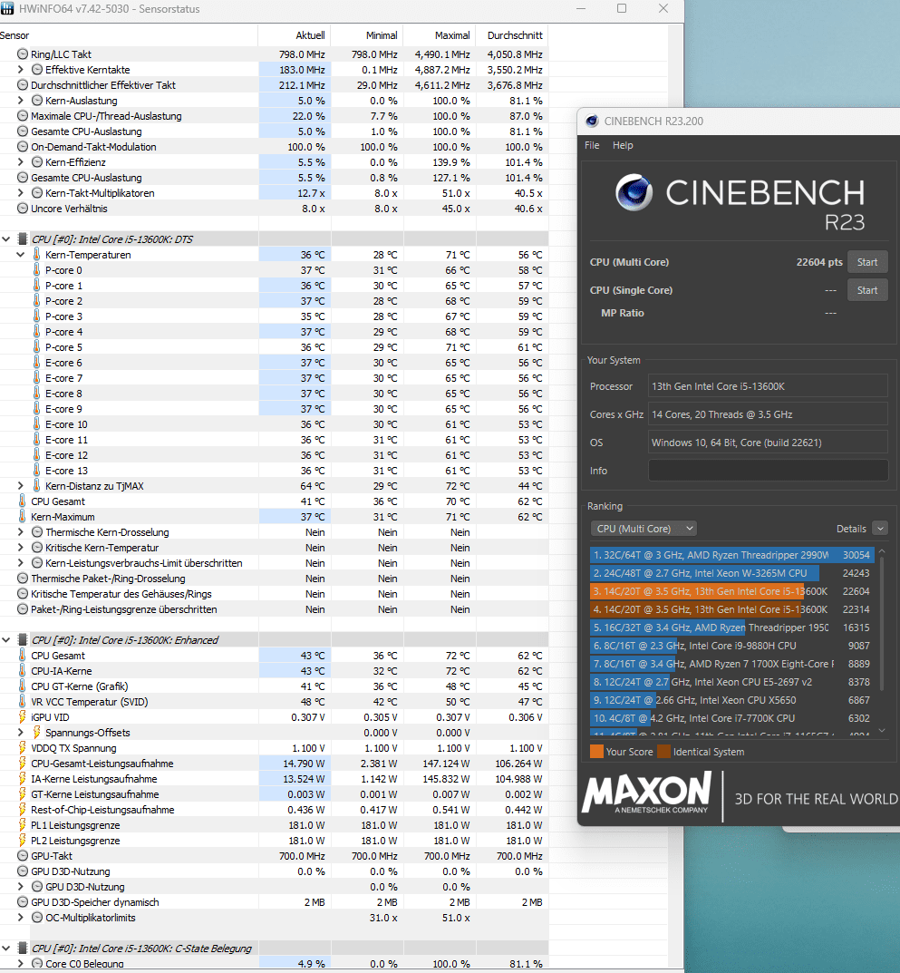
Task: Click the clock icon beside GPU-Takt
Action: coord(23,856)
